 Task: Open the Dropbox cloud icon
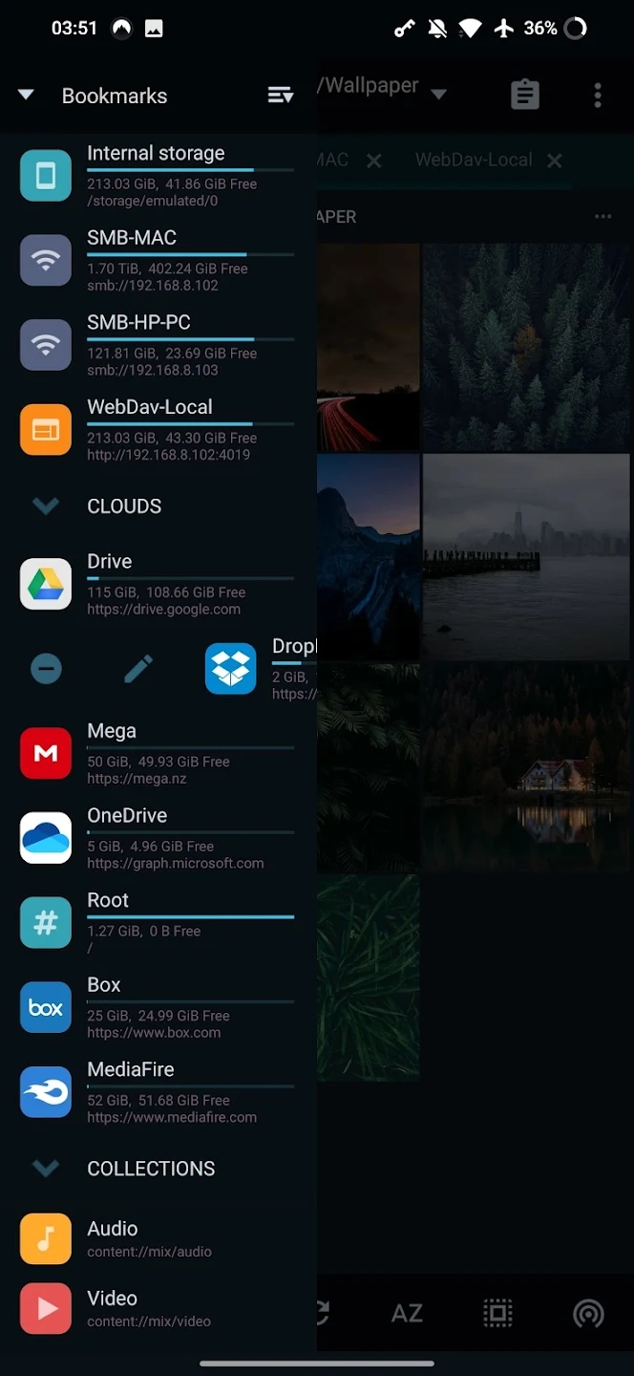coord(231,669)
